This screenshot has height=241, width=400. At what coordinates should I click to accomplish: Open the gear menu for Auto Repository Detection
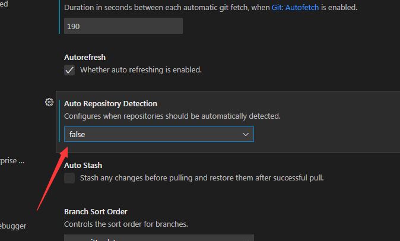coord(49,102)
